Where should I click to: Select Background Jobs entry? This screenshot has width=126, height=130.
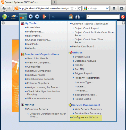point(86,95)
